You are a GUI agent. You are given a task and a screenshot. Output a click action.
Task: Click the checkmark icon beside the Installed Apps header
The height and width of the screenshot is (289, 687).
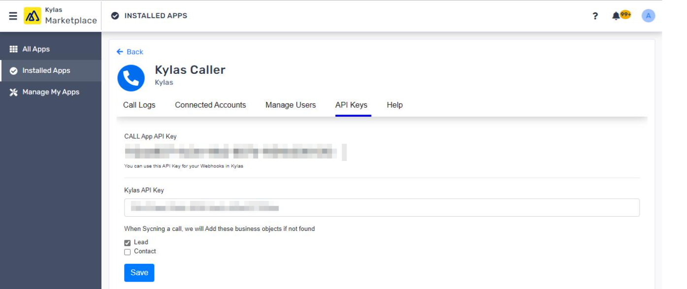[x=115, y=16]
